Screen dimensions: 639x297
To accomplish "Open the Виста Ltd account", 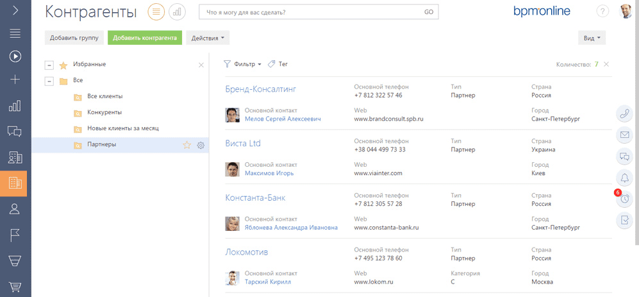I will click(x=243, y=143).
